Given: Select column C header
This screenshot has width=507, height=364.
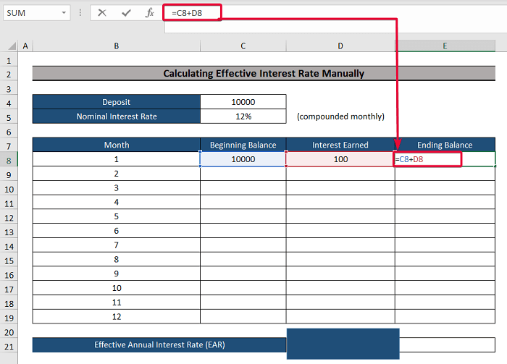Looking at the screenshot, I should [x=243, y=46].
